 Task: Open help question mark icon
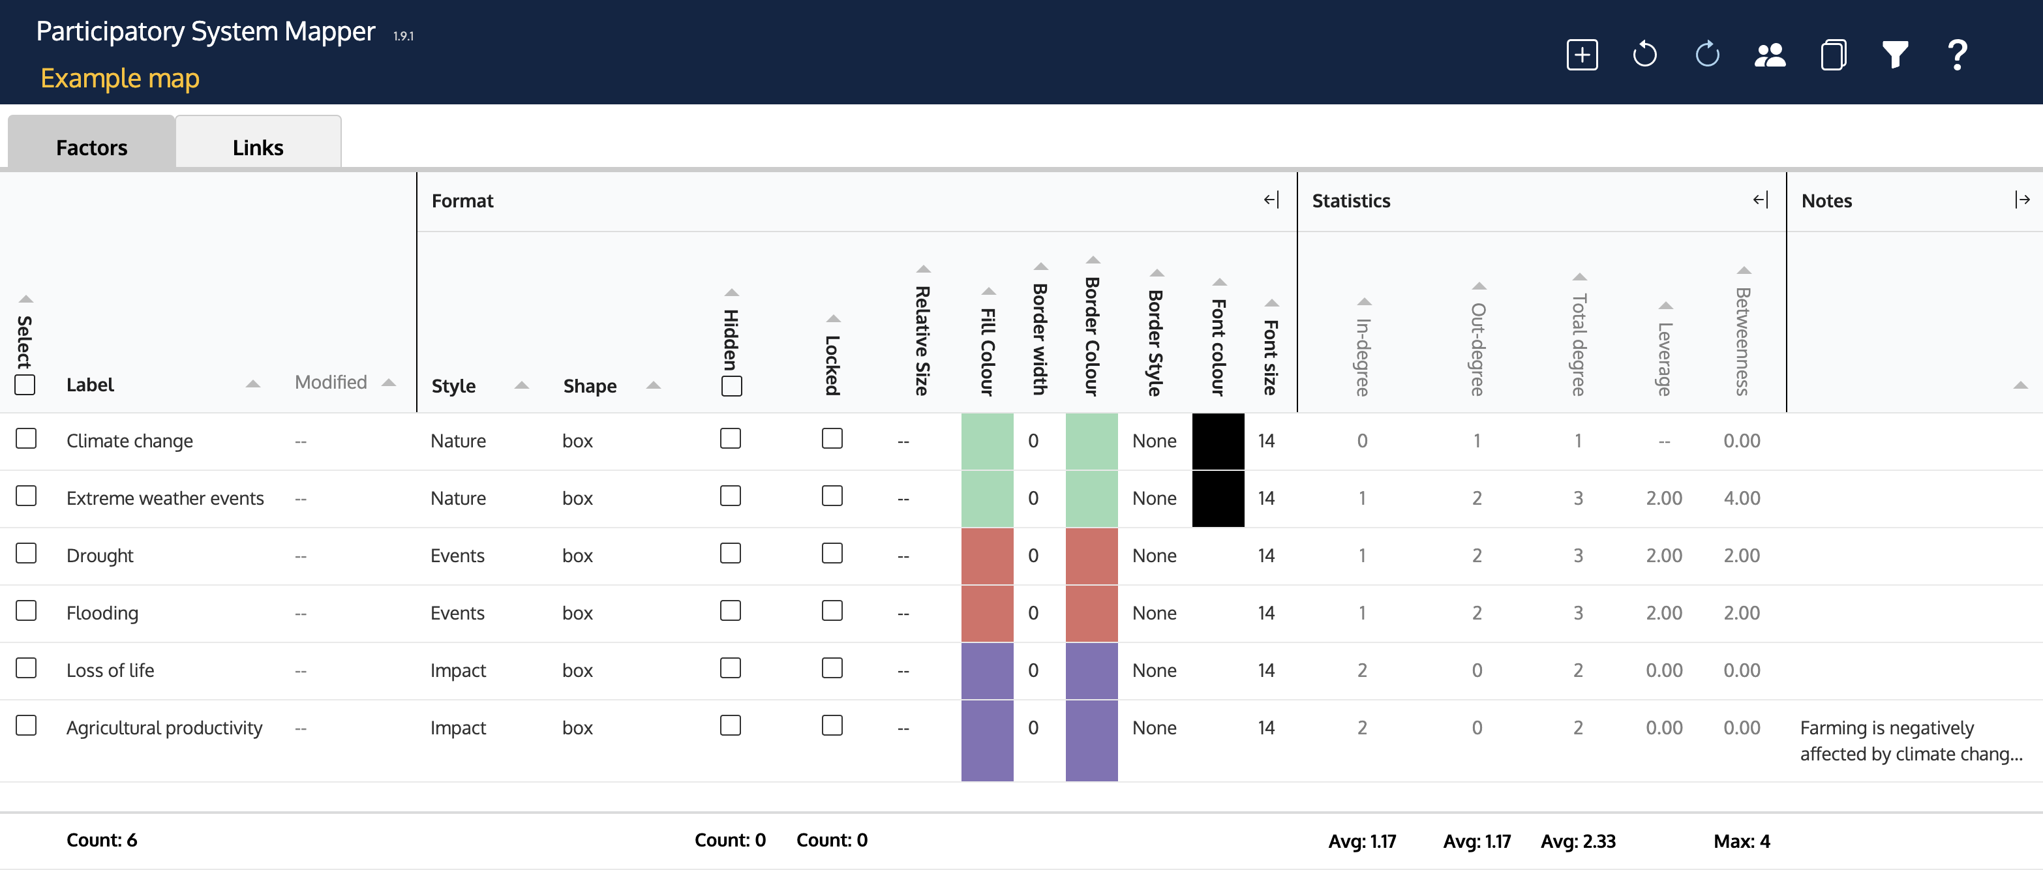click(x=1956, y=55)
